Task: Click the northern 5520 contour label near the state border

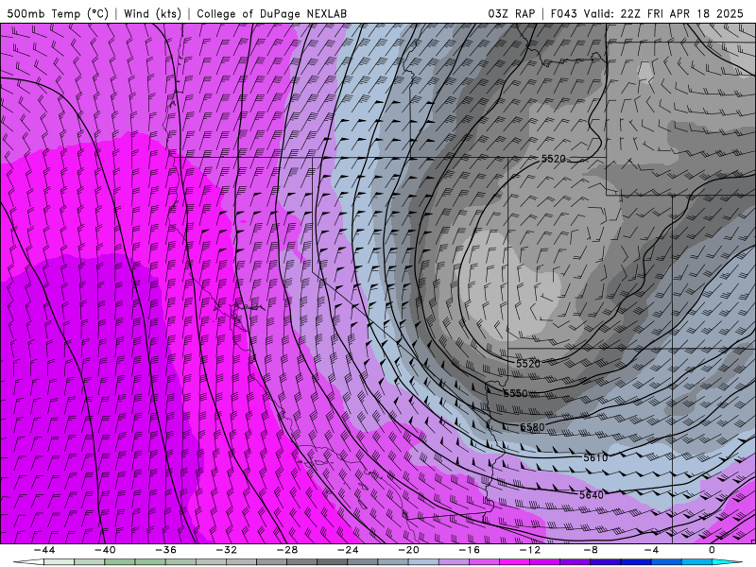Action: [553, 159]
